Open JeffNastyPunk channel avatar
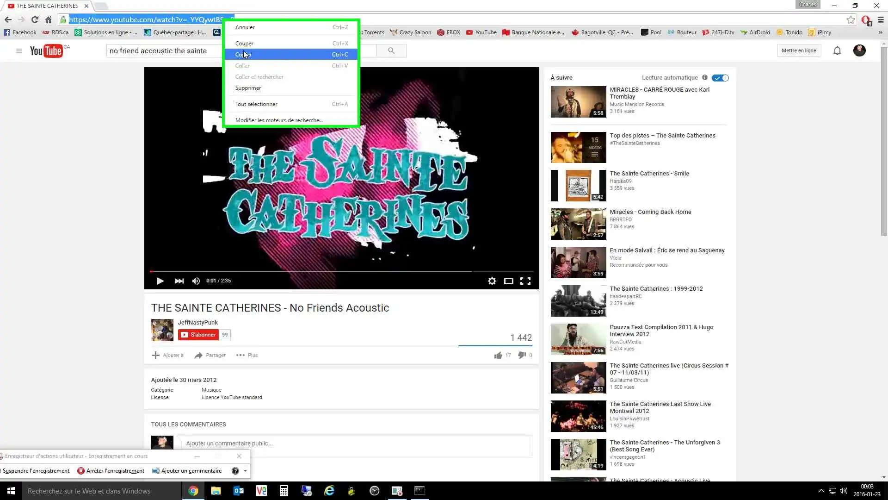Screen dimensions: 888x500 (x=162, y=330)
